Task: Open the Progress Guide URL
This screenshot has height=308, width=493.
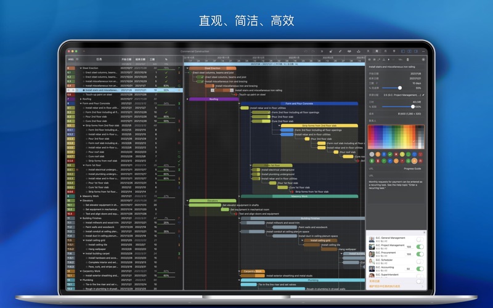Action: point(412,169)
